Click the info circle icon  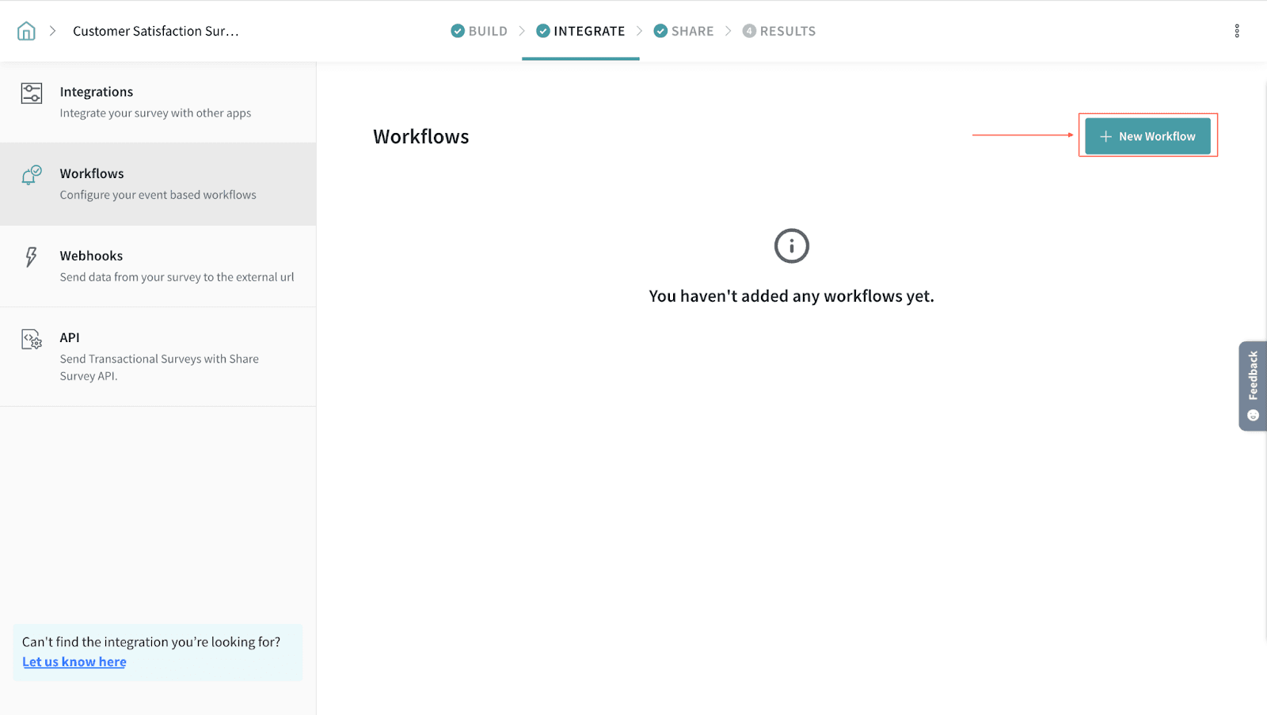tap(791, 246)
